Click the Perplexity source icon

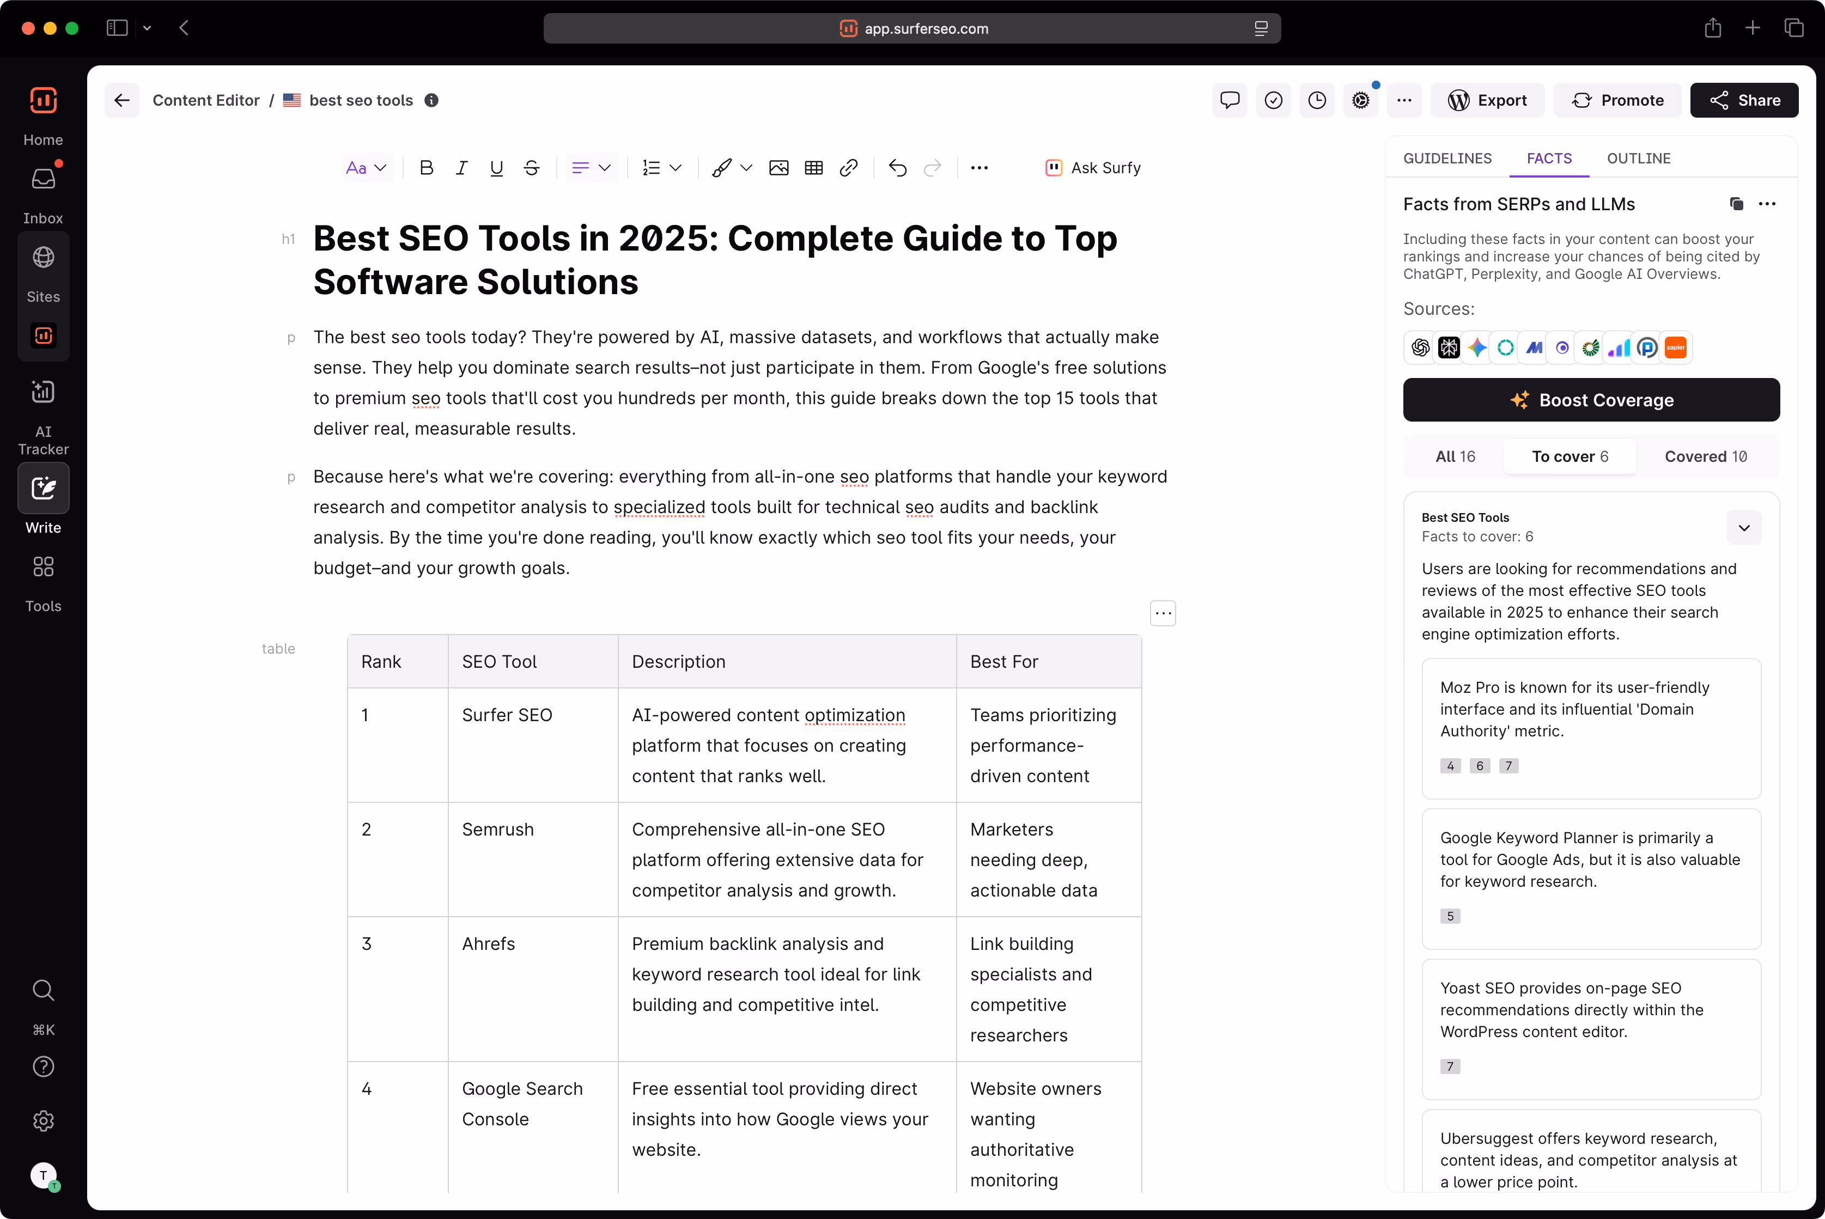click(1449, 348)
